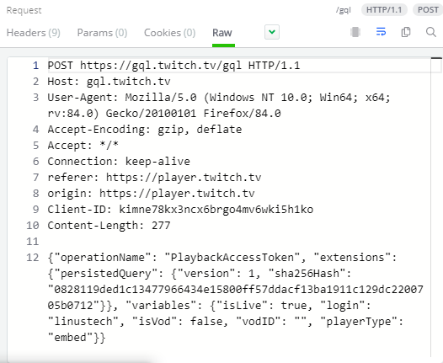Select the Cookies (0) tab

click(170, 33)
